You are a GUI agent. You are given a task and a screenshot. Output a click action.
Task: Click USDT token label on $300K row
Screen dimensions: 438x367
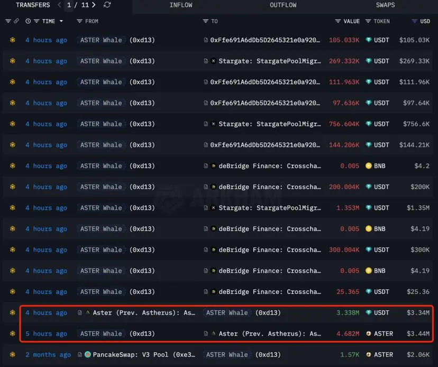click(x=381, y=250)
